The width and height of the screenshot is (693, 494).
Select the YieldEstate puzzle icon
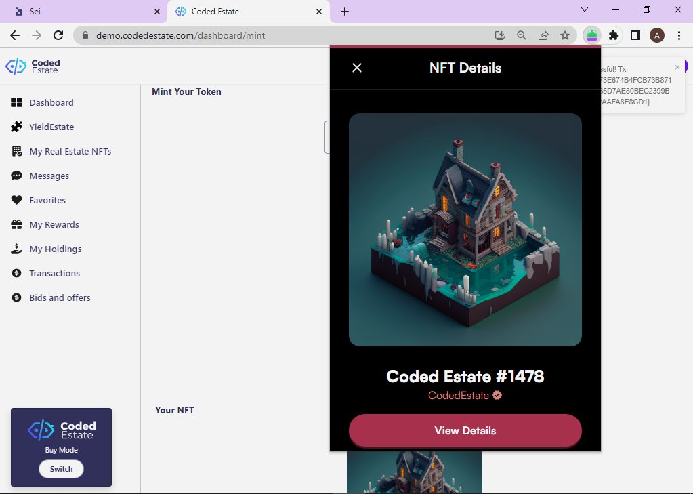click(x=16, y=127)
